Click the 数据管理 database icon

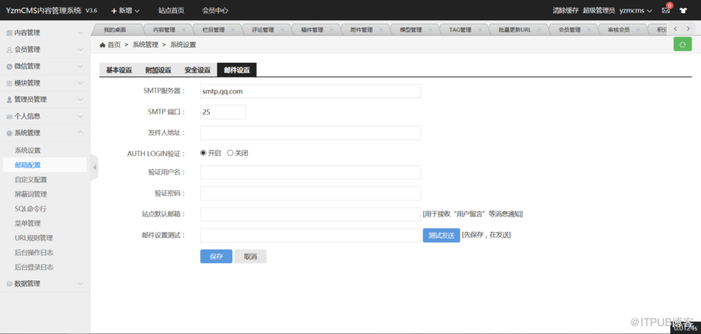coord(9,284)
